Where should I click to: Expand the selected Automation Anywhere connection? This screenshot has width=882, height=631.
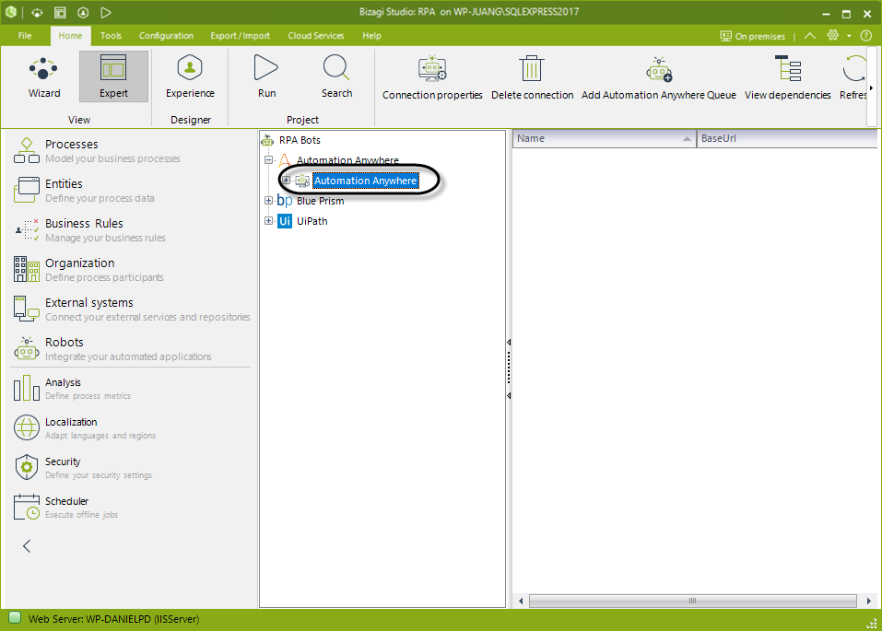(x=286, y=180)
